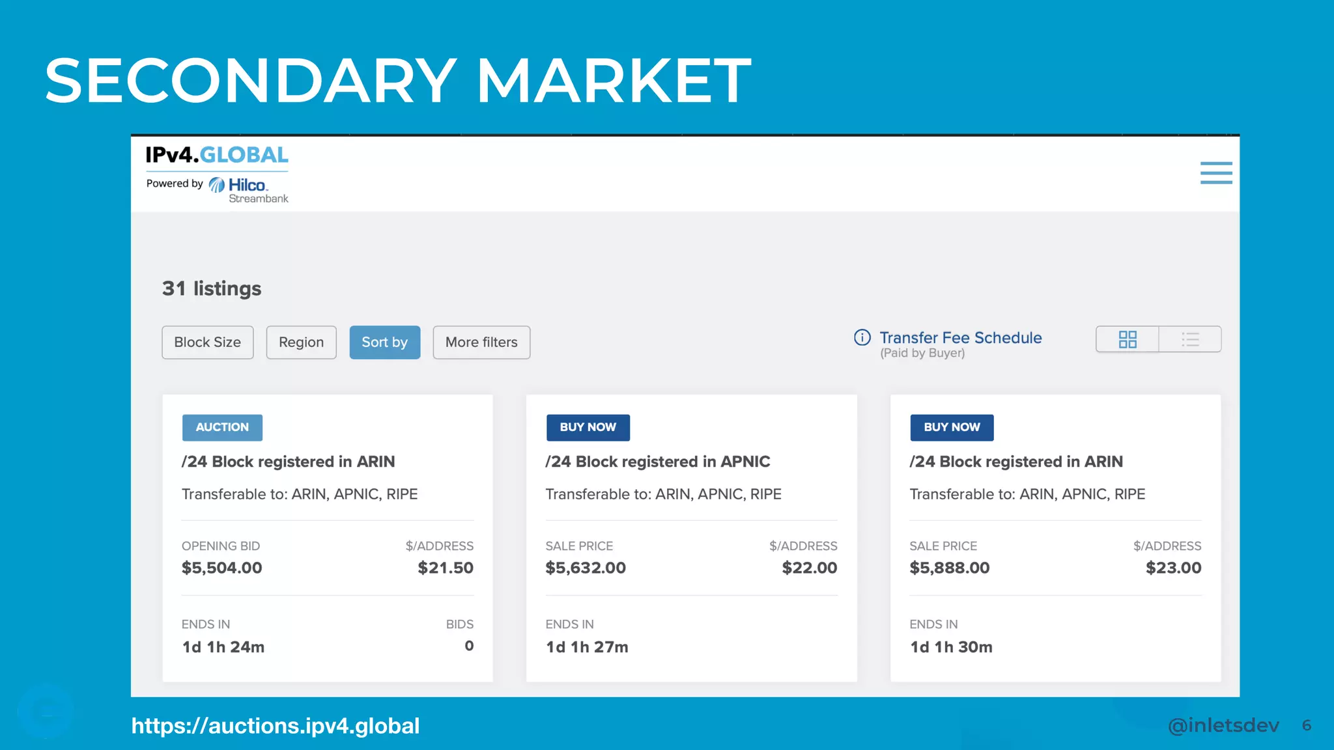Open the Region filter dropdown

point(301,342)
